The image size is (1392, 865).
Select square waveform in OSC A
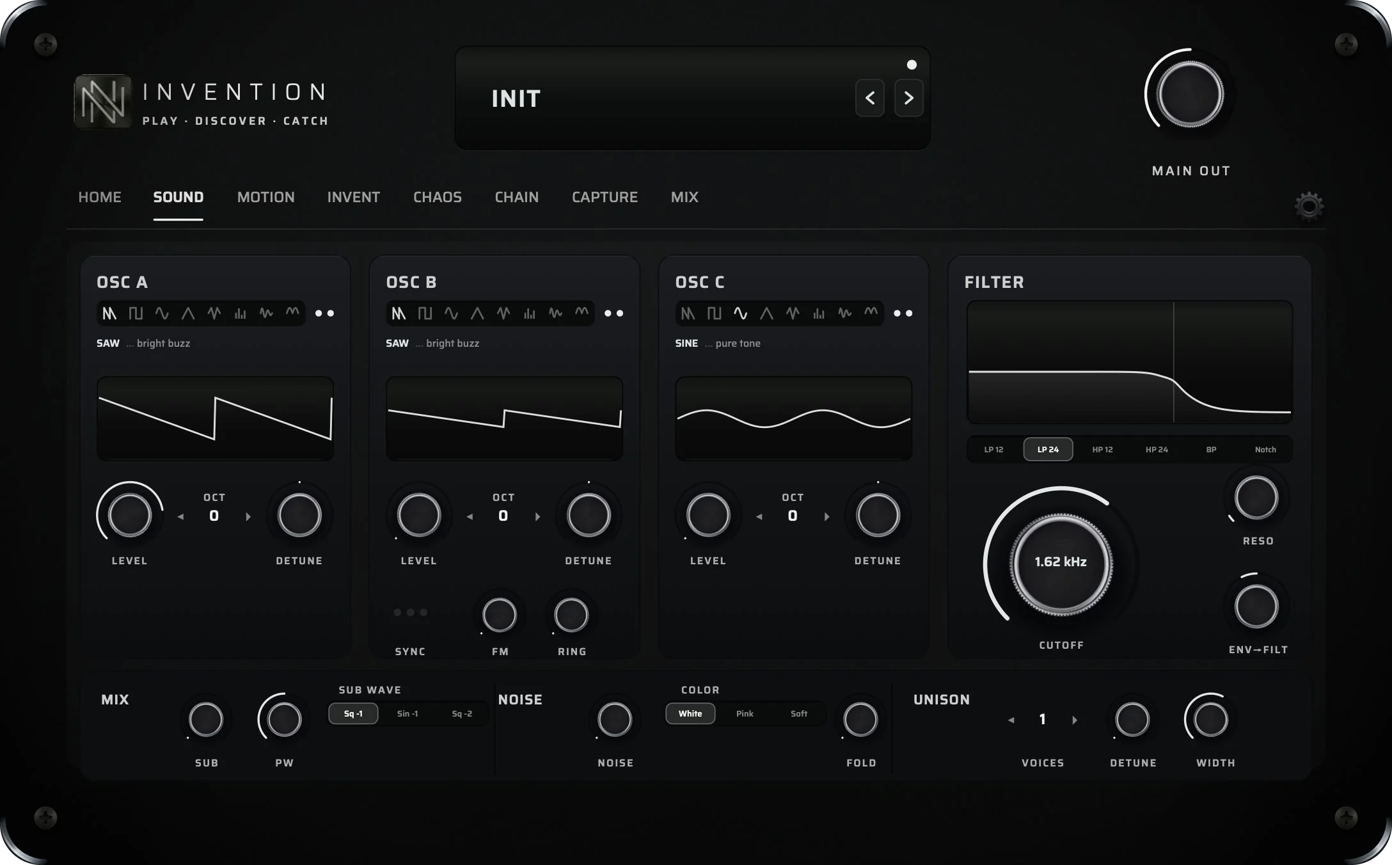136,313
